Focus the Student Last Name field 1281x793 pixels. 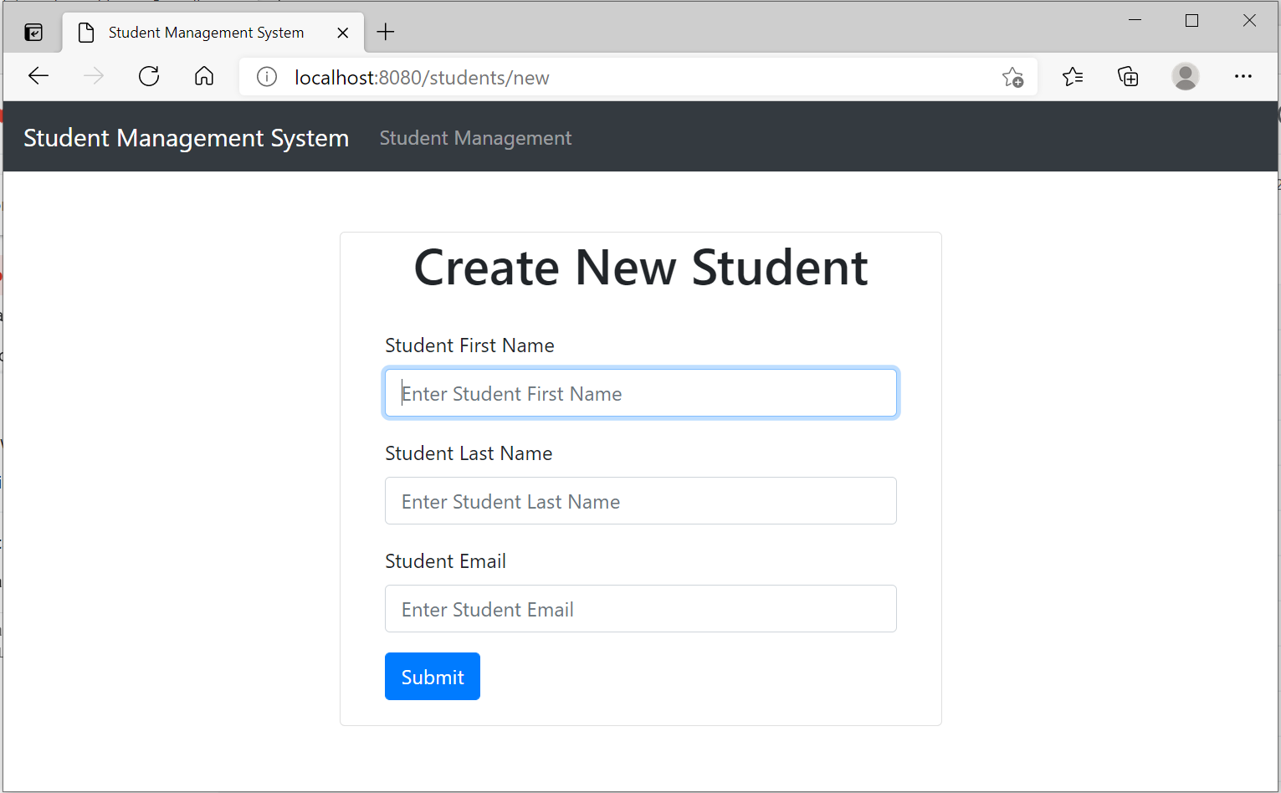641,501
